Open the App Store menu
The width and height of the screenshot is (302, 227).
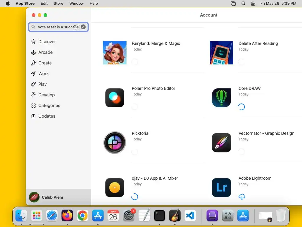pyautogui.click(x=25, y=3)
